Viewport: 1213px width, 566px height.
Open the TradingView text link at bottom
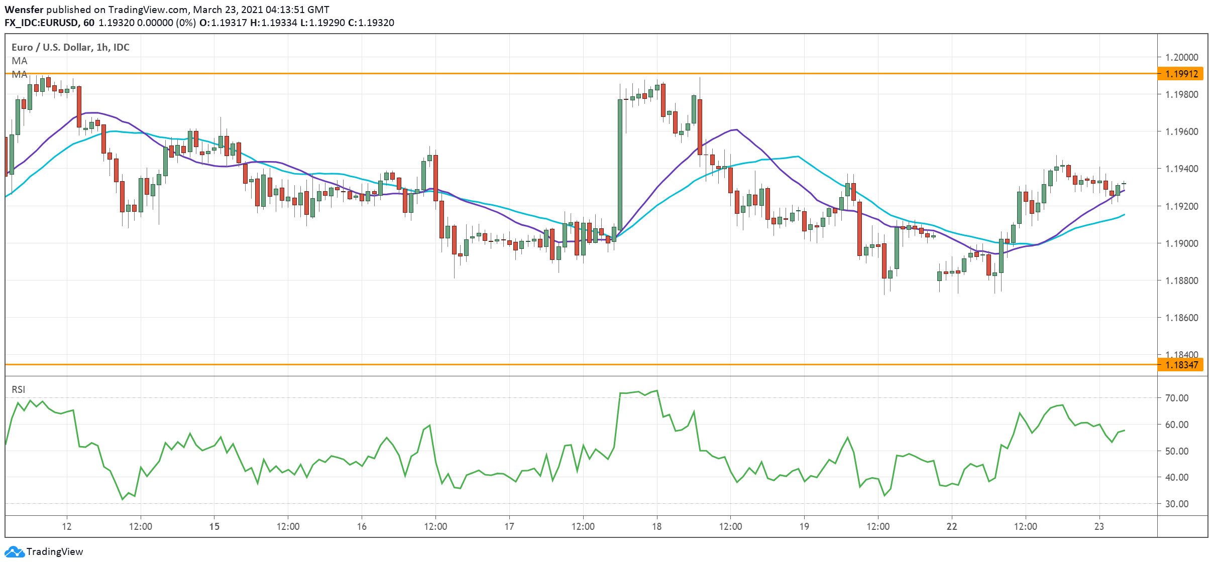tap(54, 551)
